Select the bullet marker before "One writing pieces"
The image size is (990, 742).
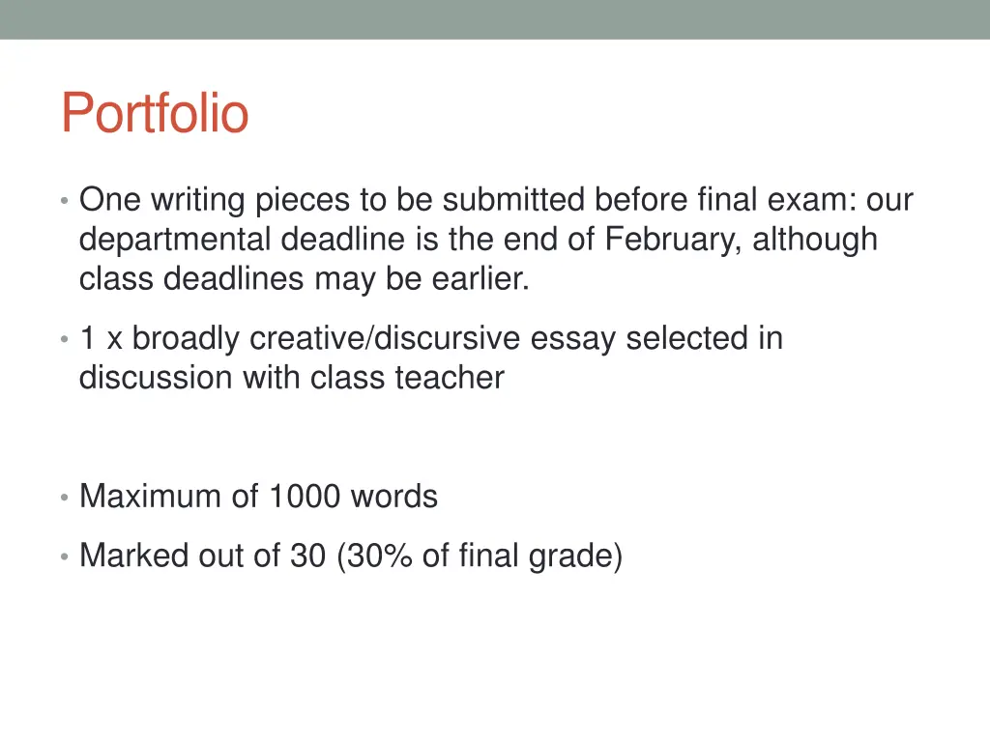64,201
